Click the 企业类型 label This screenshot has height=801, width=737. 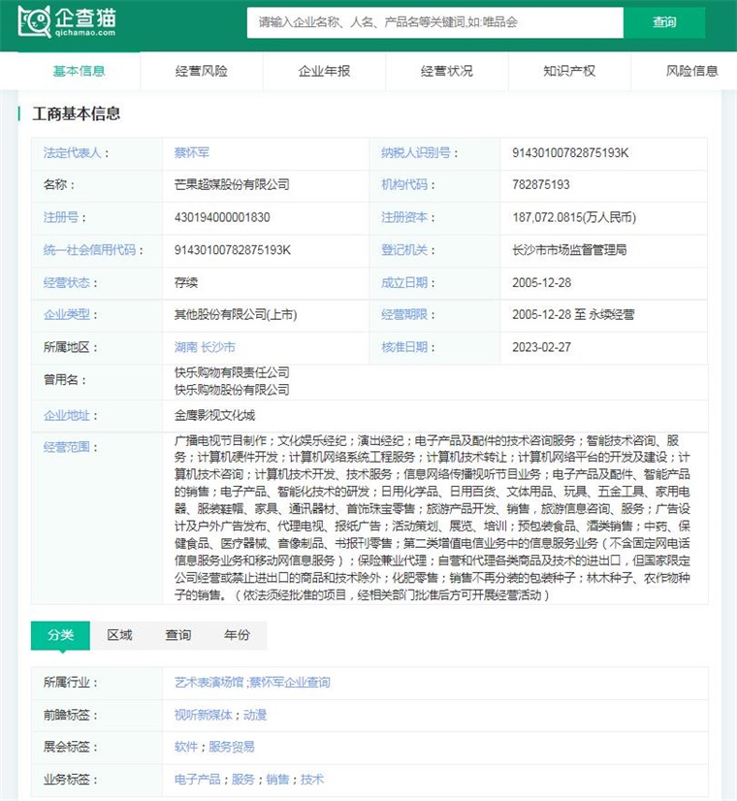point(67,314)
